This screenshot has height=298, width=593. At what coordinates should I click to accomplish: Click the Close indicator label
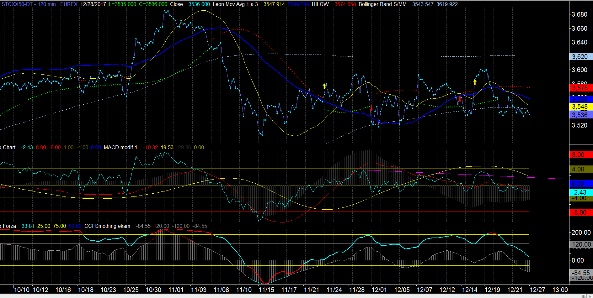point(176,4)
